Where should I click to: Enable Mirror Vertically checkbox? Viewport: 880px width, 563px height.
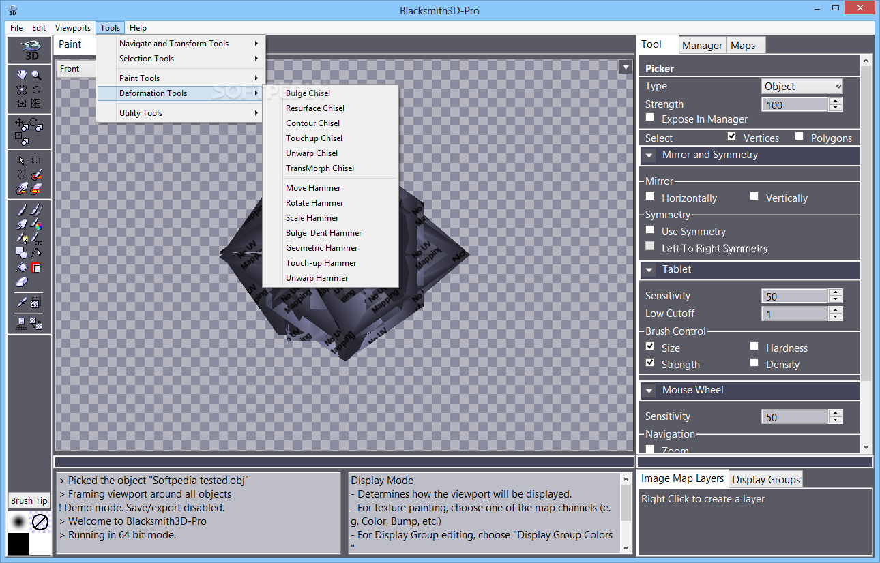click(x=754, y=196)
